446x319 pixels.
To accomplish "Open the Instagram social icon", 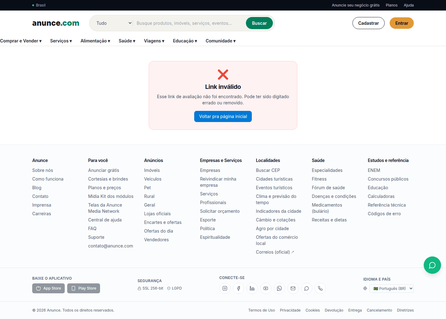I will point(225,288).
